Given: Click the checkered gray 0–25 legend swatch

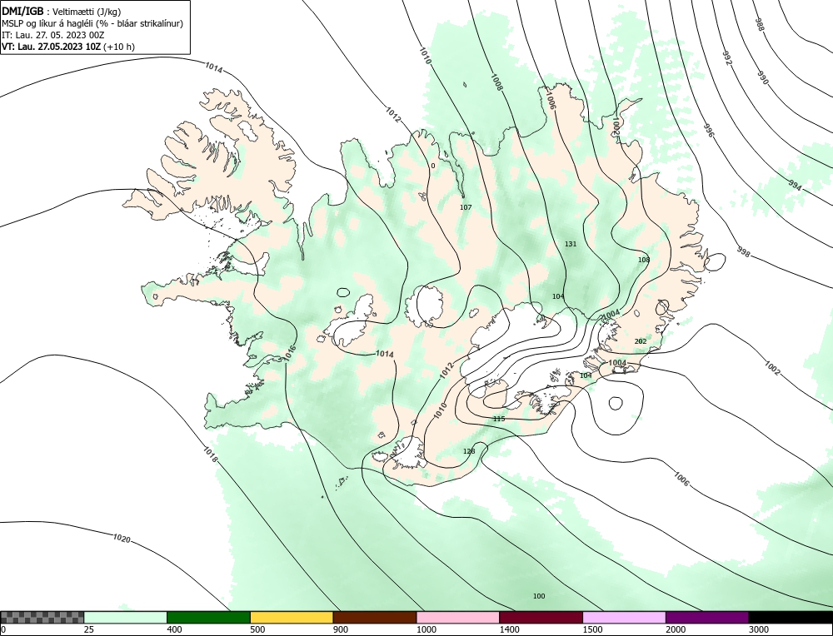Looking at the screenshot, I should (x=42, y=617).
